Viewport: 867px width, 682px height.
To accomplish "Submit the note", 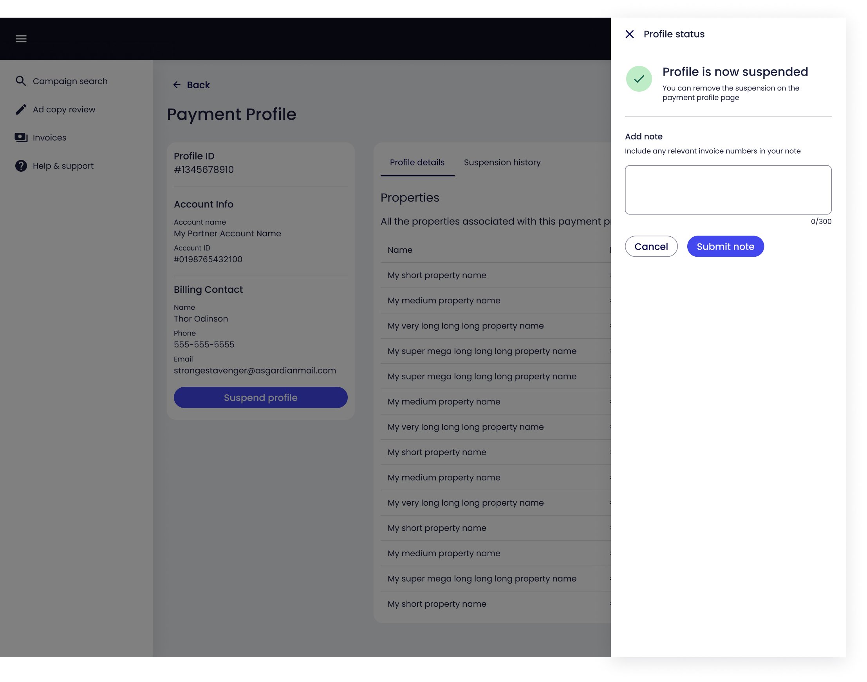I will click(x=725, y=247).
